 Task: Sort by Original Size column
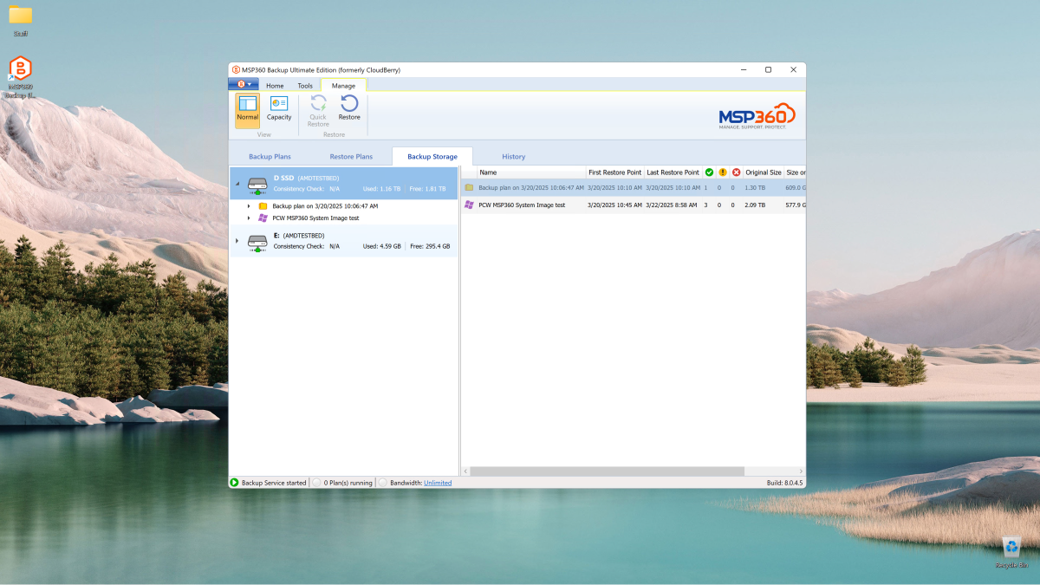pyautogui.click(x=764, y=172)
